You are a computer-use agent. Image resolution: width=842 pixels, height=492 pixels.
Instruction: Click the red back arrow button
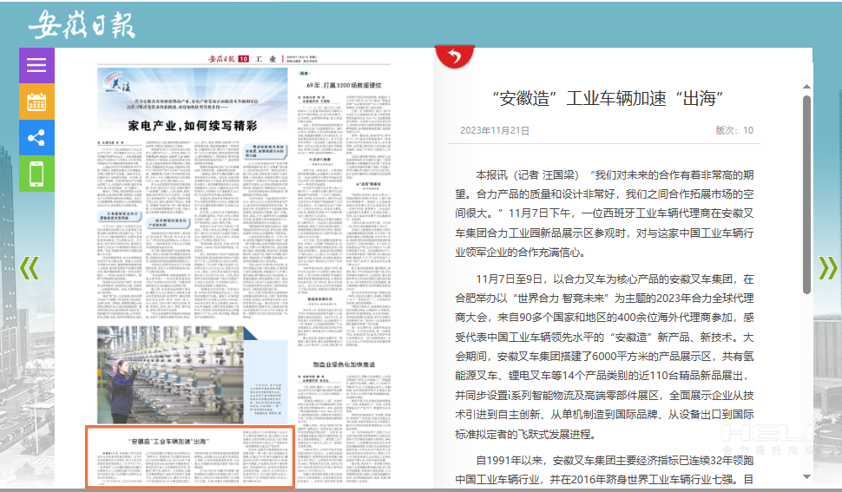tap(454, 57)
